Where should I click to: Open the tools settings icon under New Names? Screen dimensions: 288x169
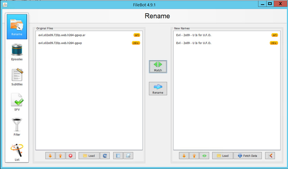pyautogui.click(x=270, y=156)
